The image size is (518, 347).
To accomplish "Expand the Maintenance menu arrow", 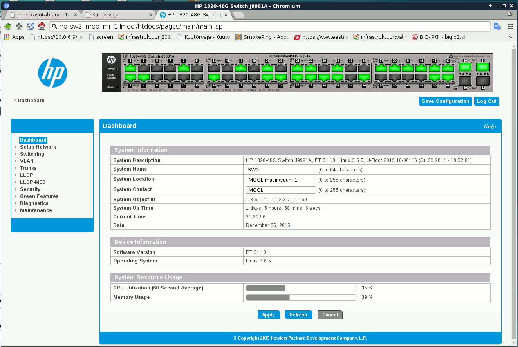I will (16, 210).
